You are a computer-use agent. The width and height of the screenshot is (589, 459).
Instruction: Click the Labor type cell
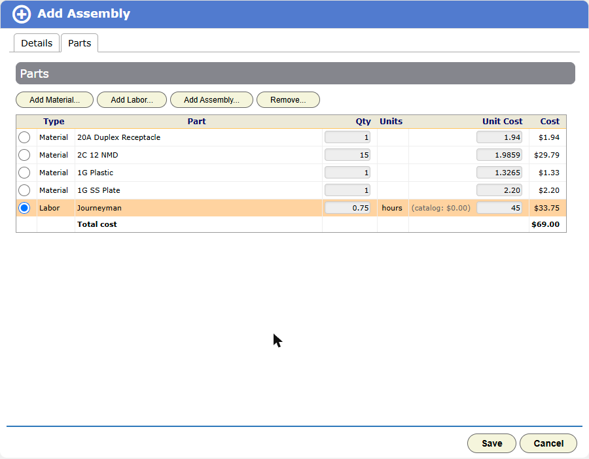[x=49, y=208]
